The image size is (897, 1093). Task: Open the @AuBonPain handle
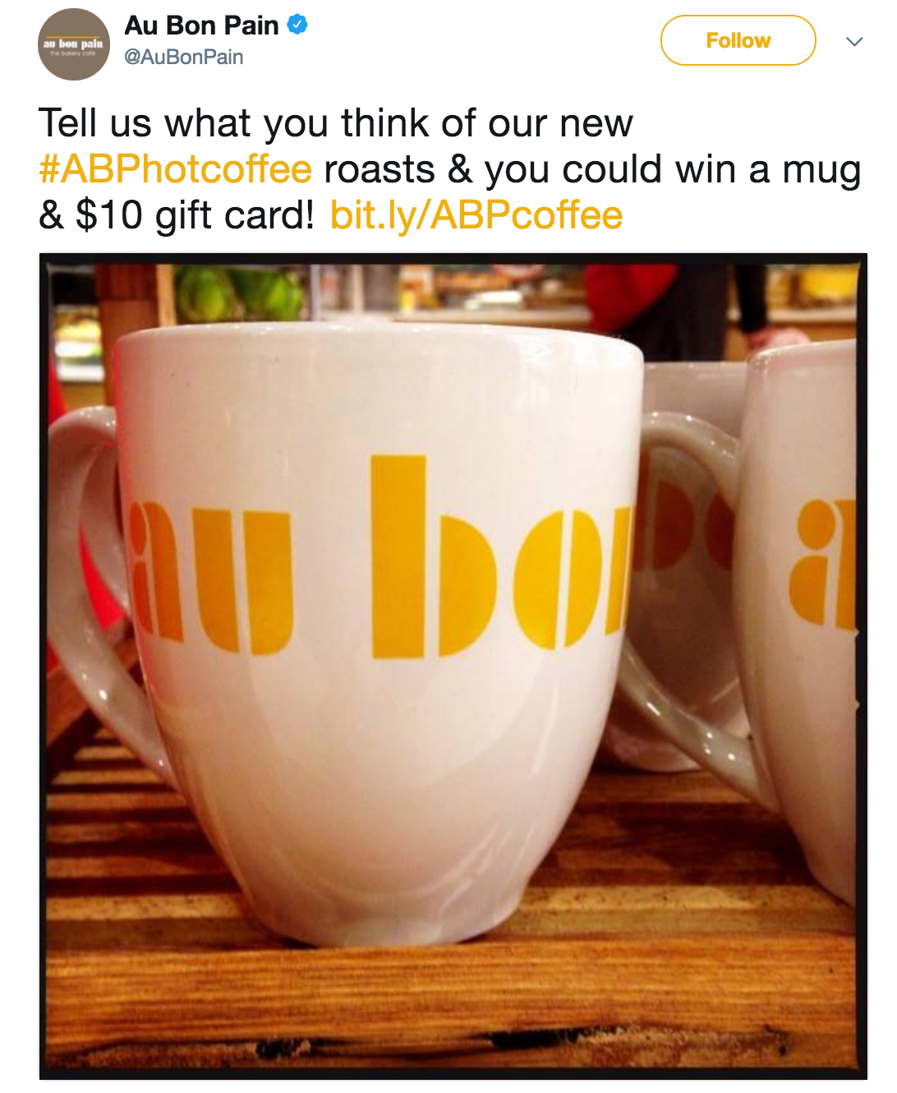point(183,58)
